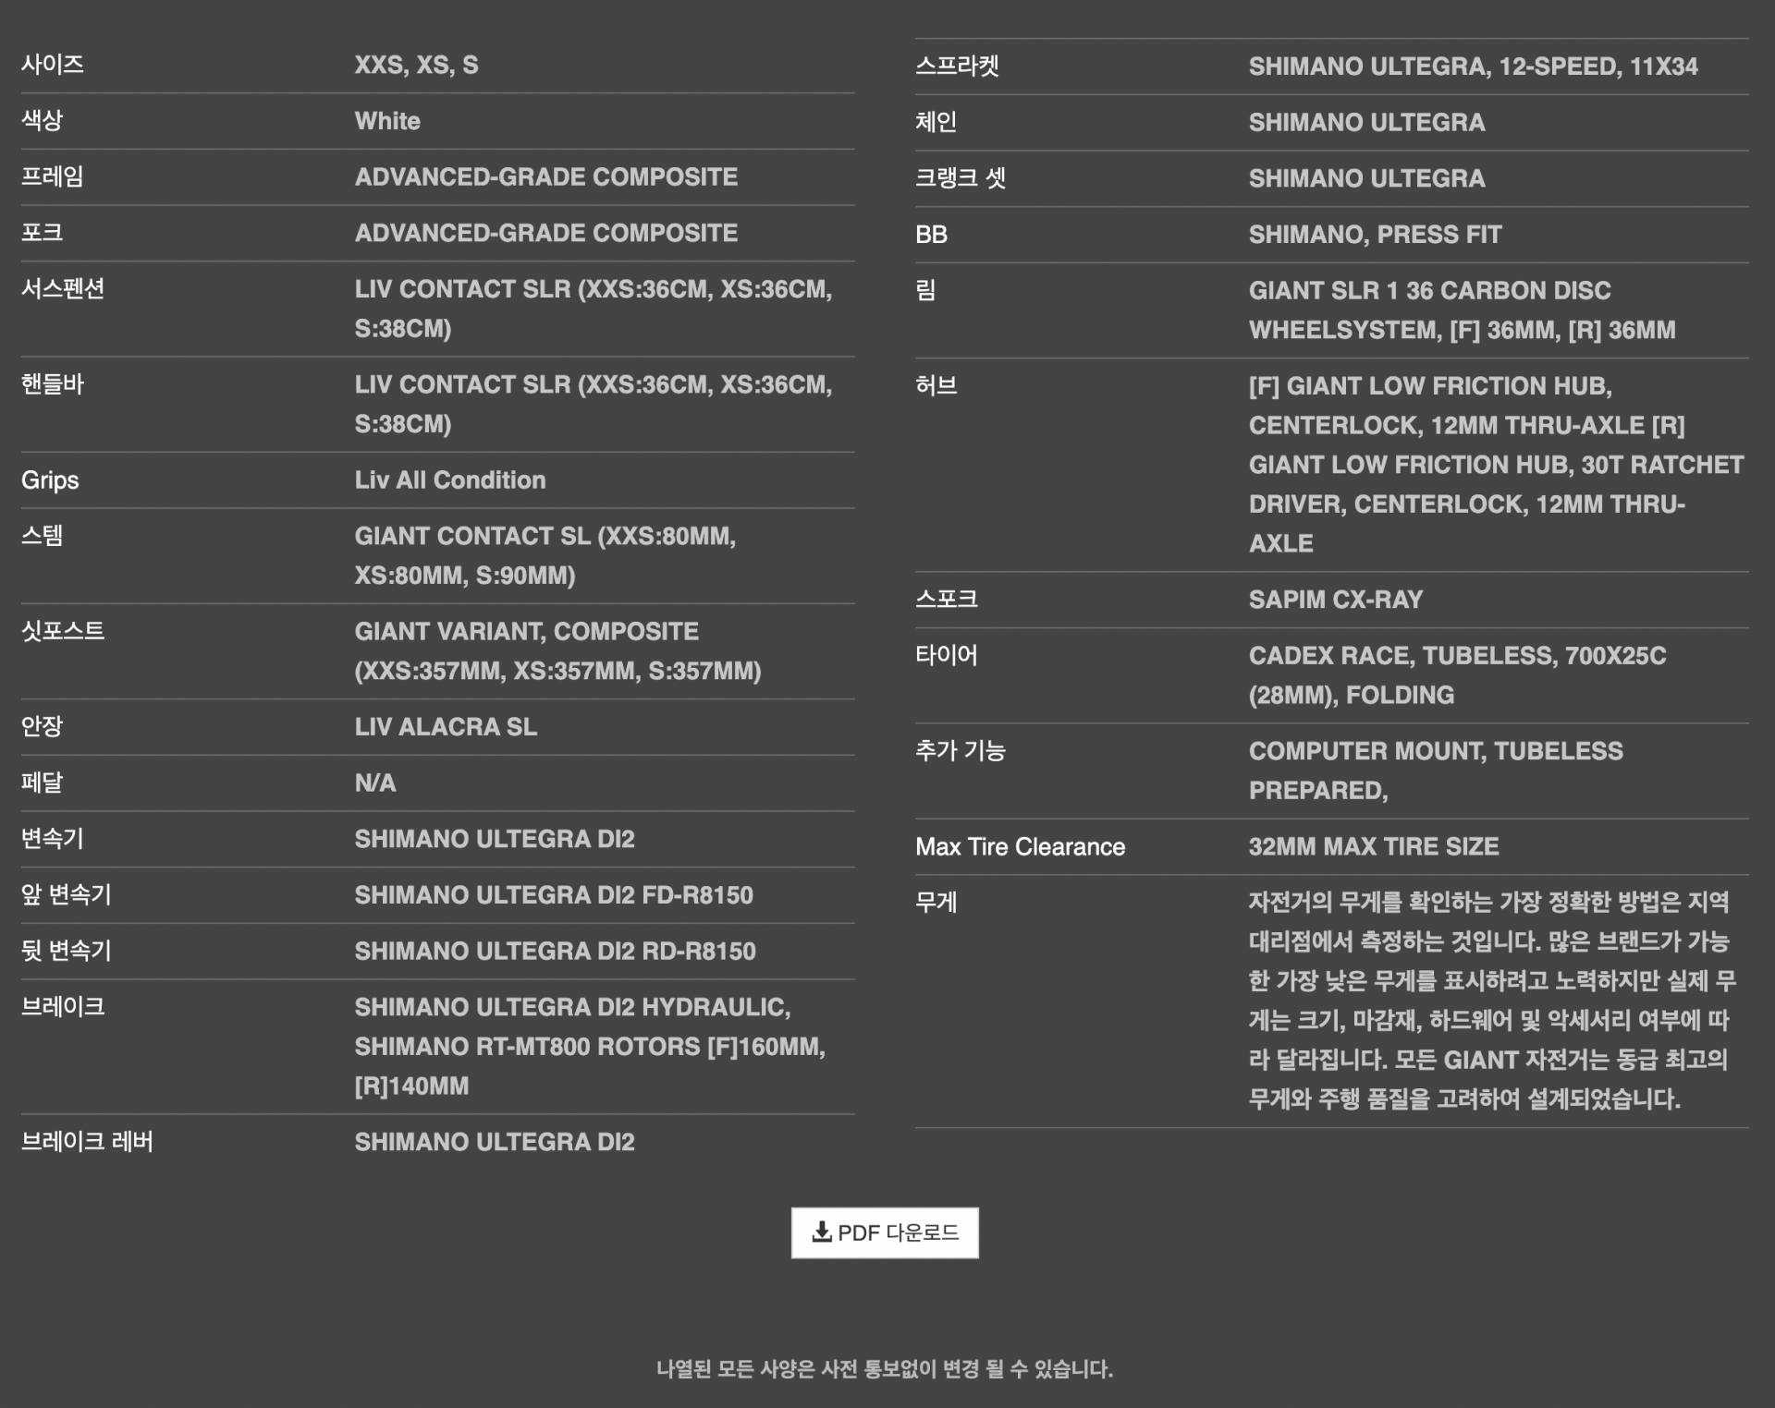Click LIV ALACRA SL saddle value

pos(446,727)
